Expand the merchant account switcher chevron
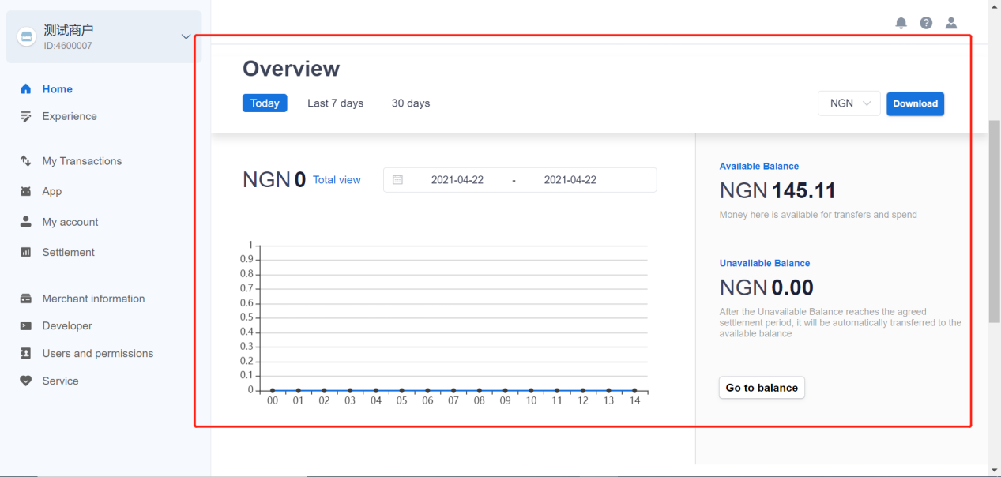 point(186,36)
